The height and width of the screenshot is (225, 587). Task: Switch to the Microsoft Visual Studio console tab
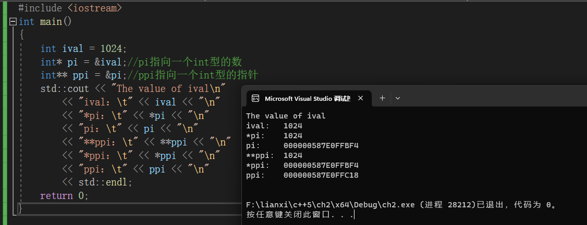pyautogui.click(x=307, y=99)
